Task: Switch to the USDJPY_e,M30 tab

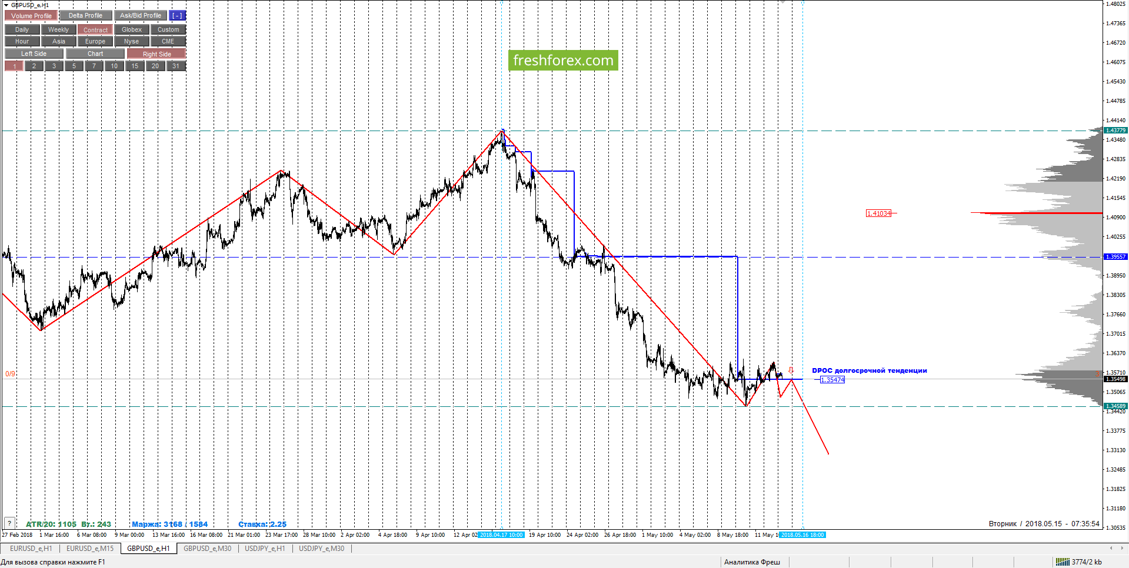Action: point(322,549)
